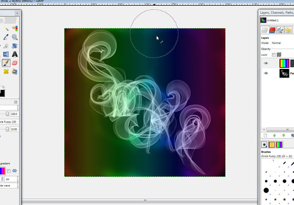Open the tool options panel menu

16,102
